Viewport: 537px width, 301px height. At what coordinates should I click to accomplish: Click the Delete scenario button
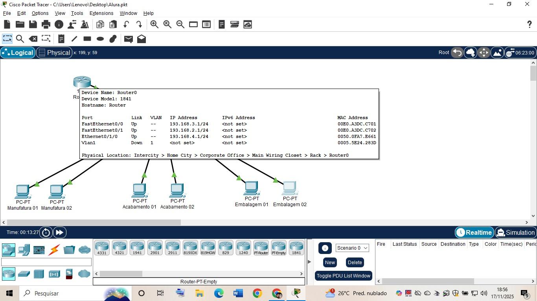(355, 262)
